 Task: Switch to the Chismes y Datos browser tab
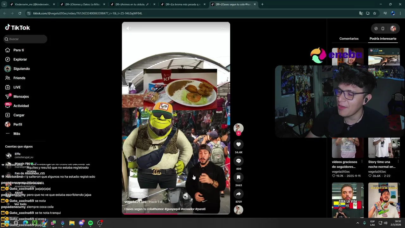[82, 4]
